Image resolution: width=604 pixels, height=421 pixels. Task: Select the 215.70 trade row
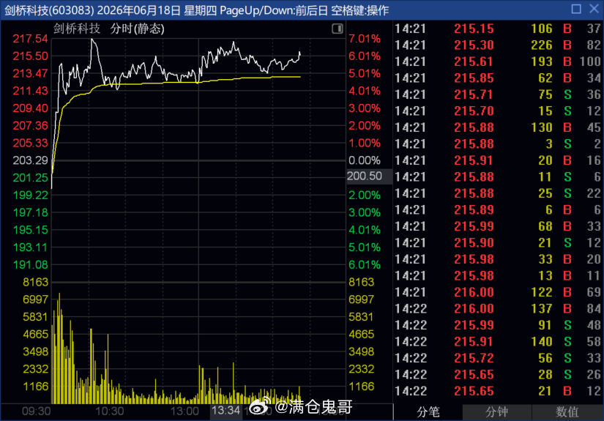pyautogui.click(x=498, y=111)
